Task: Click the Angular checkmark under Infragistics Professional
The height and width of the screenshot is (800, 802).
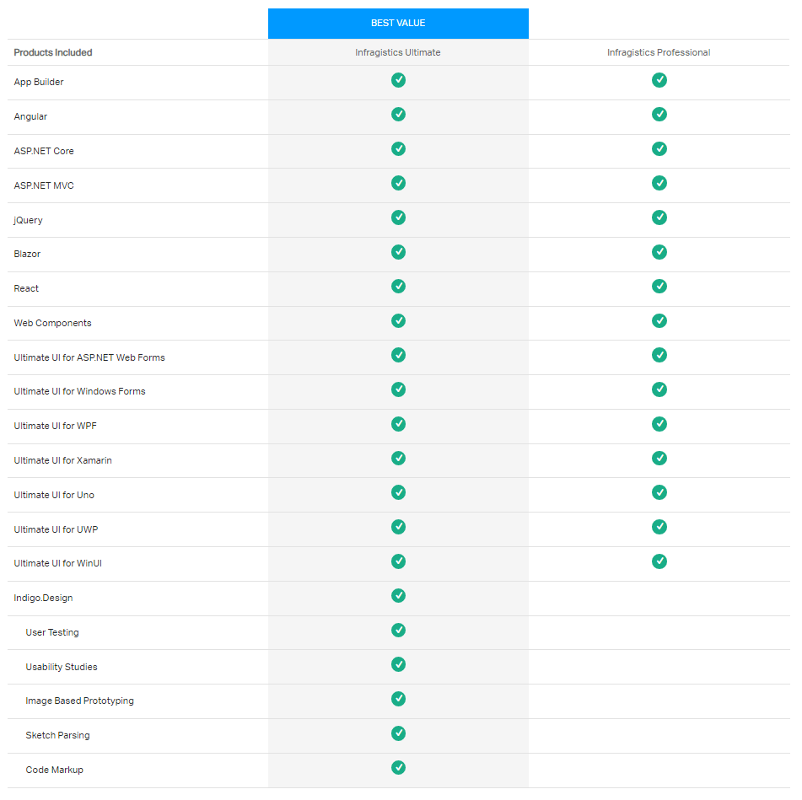Action: tap(659, 115)
